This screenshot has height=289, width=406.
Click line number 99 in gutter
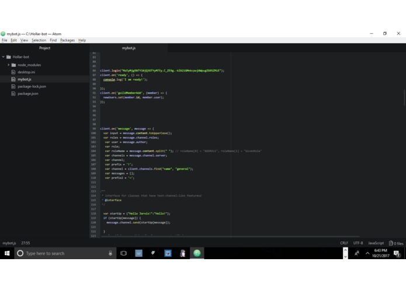click(x=94, y=129)
